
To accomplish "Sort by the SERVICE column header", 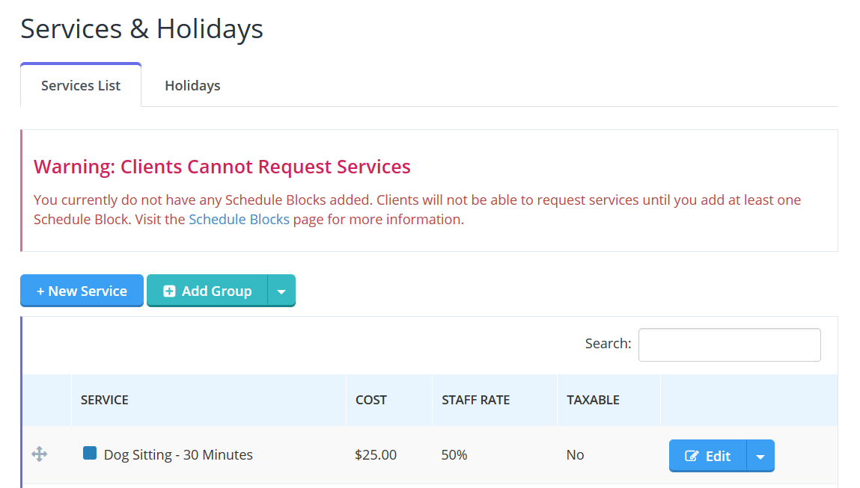I will [x=105, y=400].
